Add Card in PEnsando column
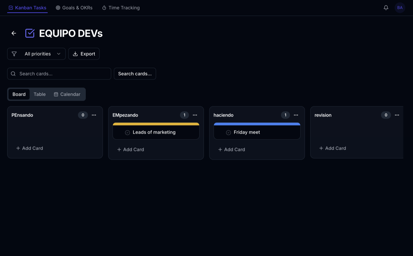This screenshot has height=256, width=413. [29, 148]
